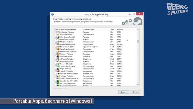Click Приключенческие subcategory of Mana Plus
193x109 pixels.
[90, 47]
